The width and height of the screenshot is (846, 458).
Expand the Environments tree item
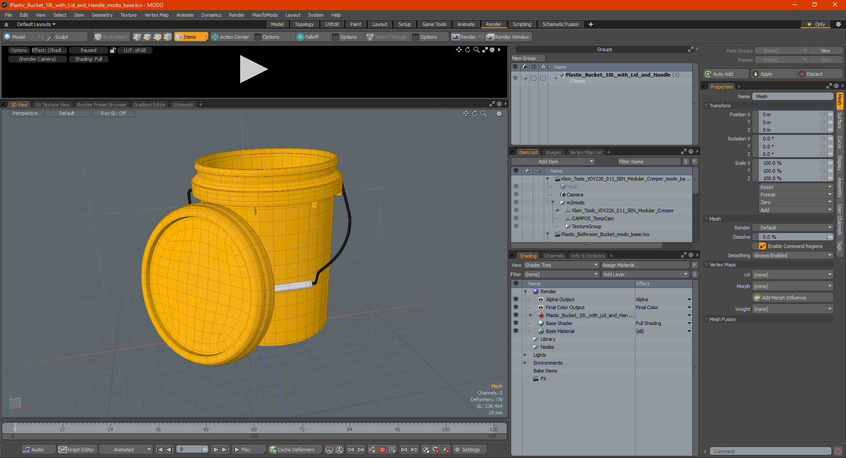pyautogui.click(x=525, y=363)
